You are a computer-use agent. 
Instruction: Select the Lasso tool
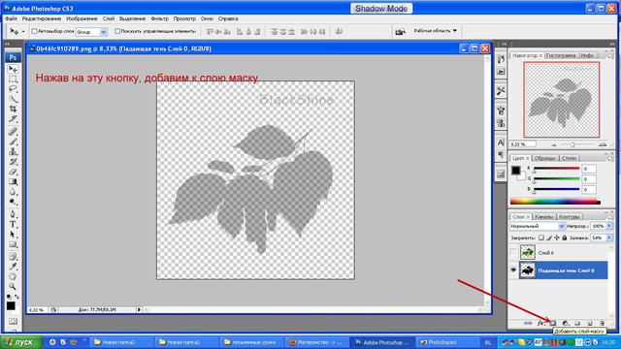click(x=13, y=89)
